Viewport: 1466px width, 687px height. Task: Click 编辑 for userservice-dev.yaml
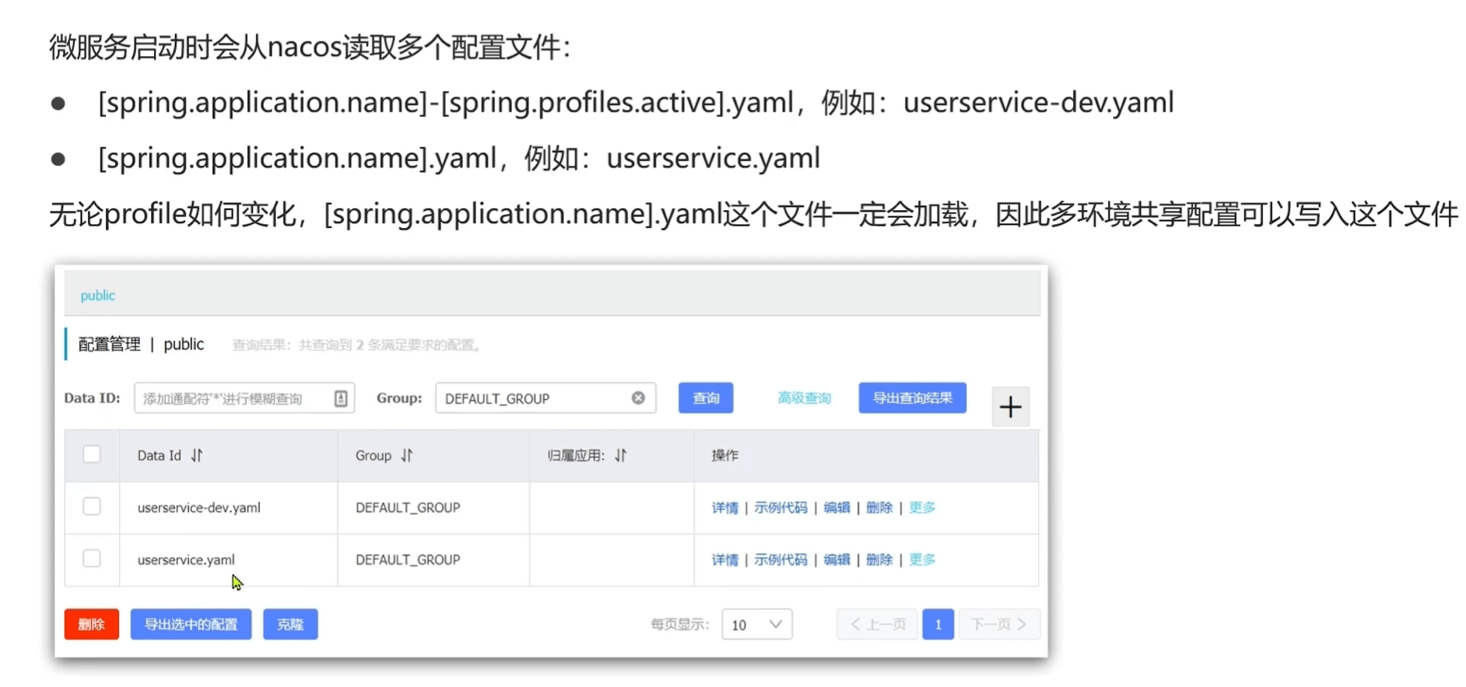coord(836,507)
